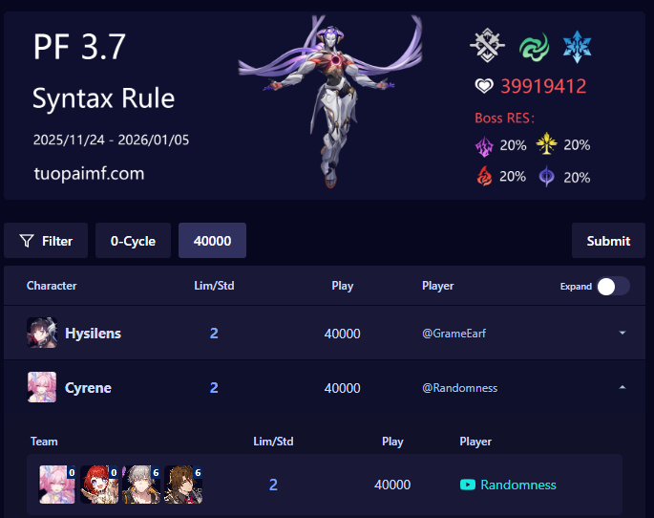654x518 pixels.
Task: Click the YouTube icon beside Randomness
Action: point(468,485)
